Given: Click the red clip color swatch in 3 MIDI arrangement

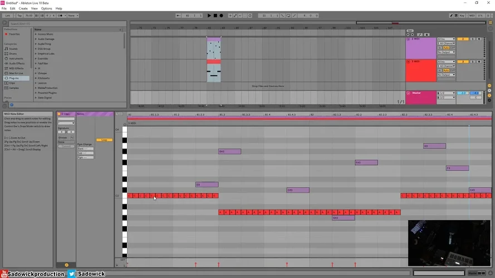Looking at the screenshot, I should click(x=214, y=62).
